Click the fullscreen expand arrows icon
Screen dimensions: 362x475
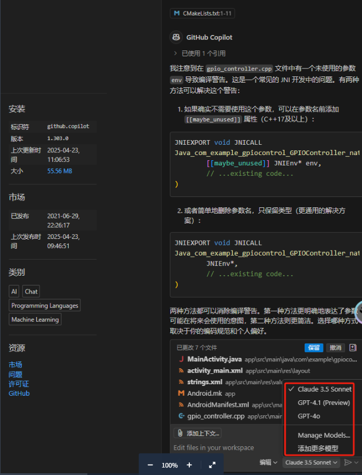212,465
